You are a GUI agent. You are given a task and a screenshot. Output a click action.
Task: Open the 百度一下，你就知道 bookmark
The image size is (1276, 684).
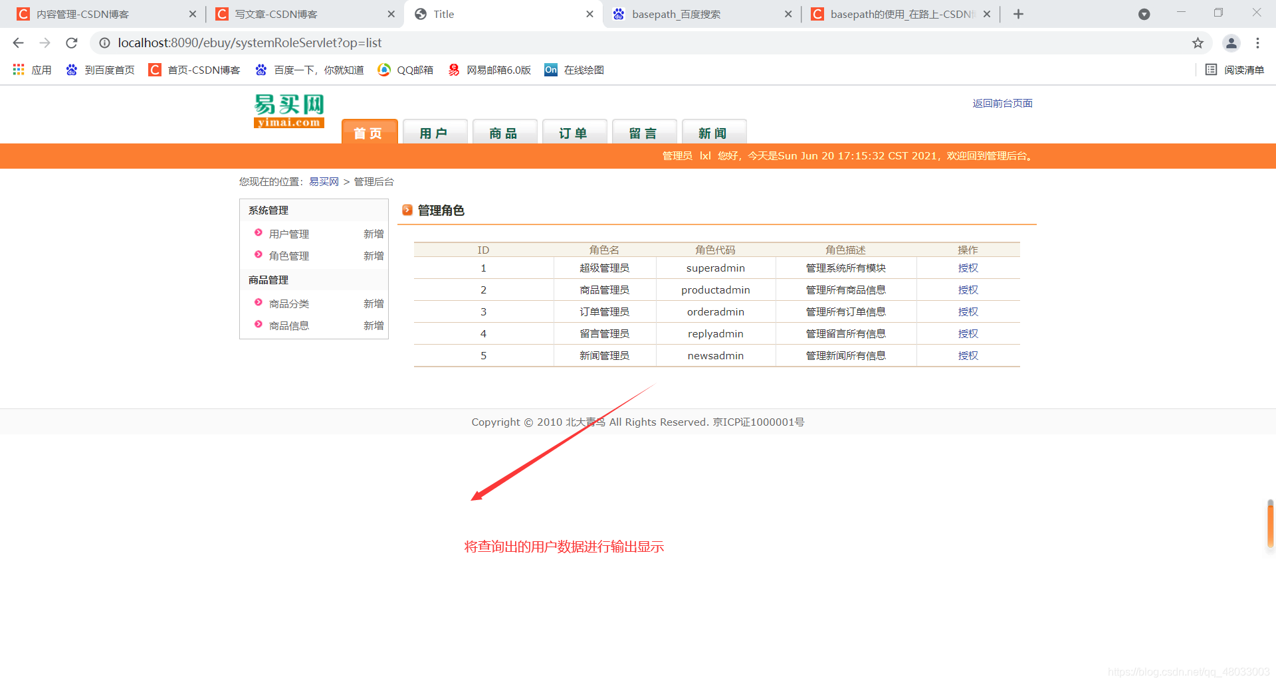[x=310, y=70]
